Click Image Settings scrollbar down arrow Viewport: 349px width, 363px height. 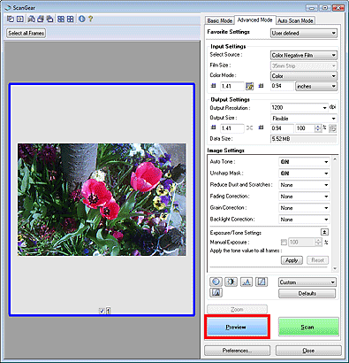[335, 268]
